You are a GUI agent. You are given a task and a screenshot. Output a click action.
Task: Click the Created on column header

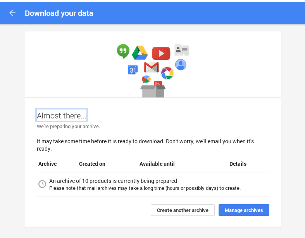tap(92, 164)
